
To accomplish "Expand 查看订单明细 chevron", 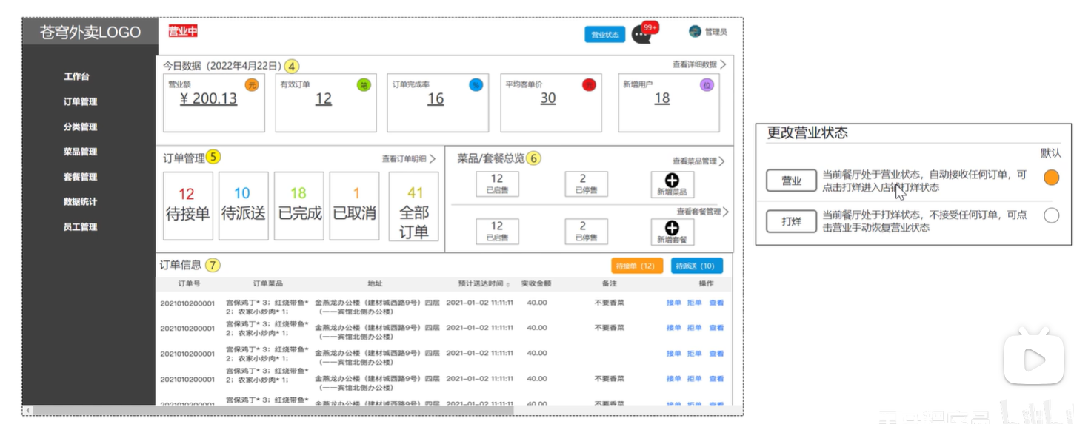I will pyautogui.click(x=433, y=158).
